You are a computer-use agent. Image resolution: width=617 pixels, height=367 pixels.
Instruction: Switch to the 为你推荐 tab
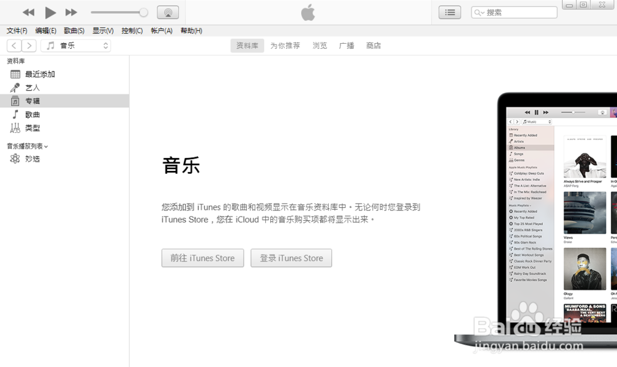[x=285, y=46]
